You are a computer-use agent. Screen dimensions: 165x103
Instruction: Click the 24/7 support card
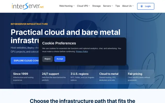[54, 77]
